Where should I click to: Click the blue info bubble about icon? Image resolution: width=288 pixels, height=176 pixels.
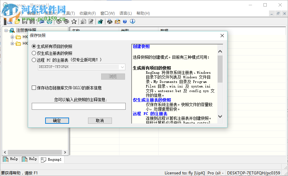[x=133, y=22]
